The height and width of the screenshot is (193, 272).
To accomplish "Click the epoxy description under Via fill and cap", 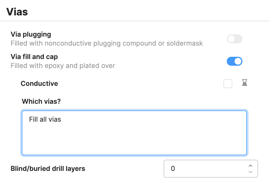I will [63, 65].
